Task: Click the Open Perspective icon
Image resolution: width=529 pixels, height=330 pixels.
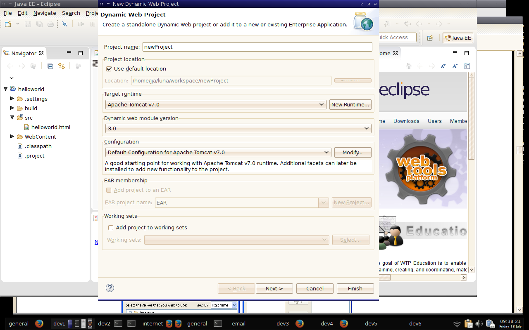Action: [430, 38]
